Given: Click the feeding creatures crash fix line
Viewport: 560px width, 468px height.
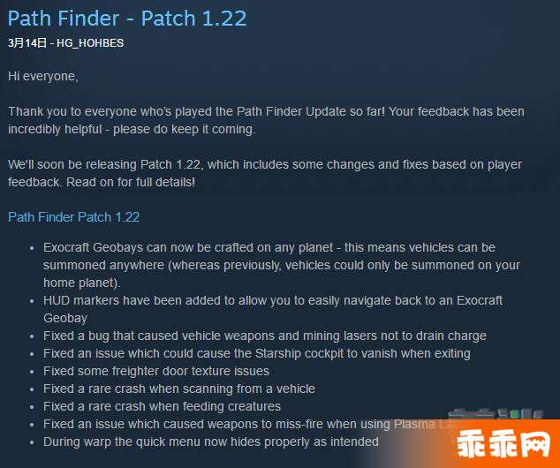Looking at the screenshot, I should (x=162, y=406).
